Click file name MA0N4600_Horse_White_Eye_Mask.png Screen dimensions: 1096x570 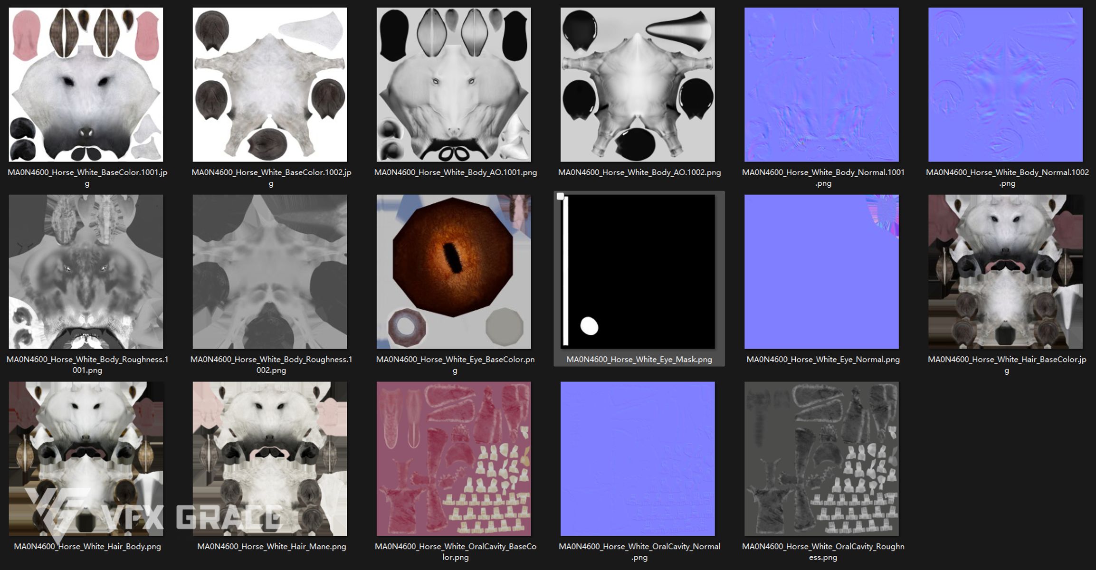tap(639, 360)
